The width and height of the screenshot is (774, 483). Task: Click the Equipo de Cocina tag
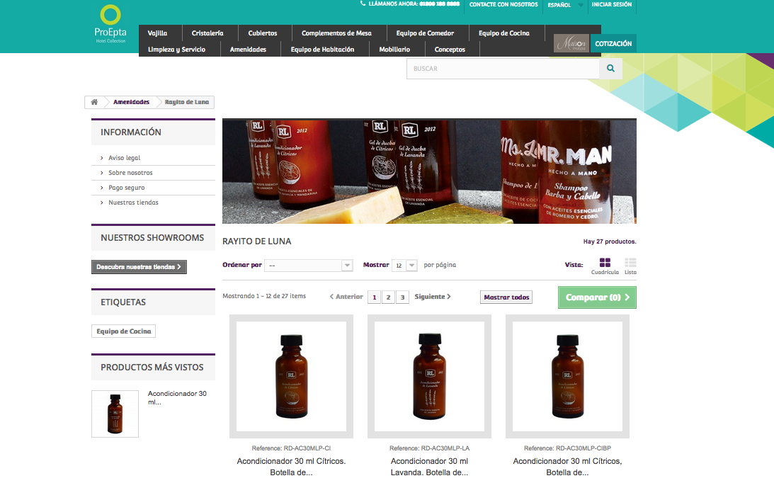[x=123, y=331]
